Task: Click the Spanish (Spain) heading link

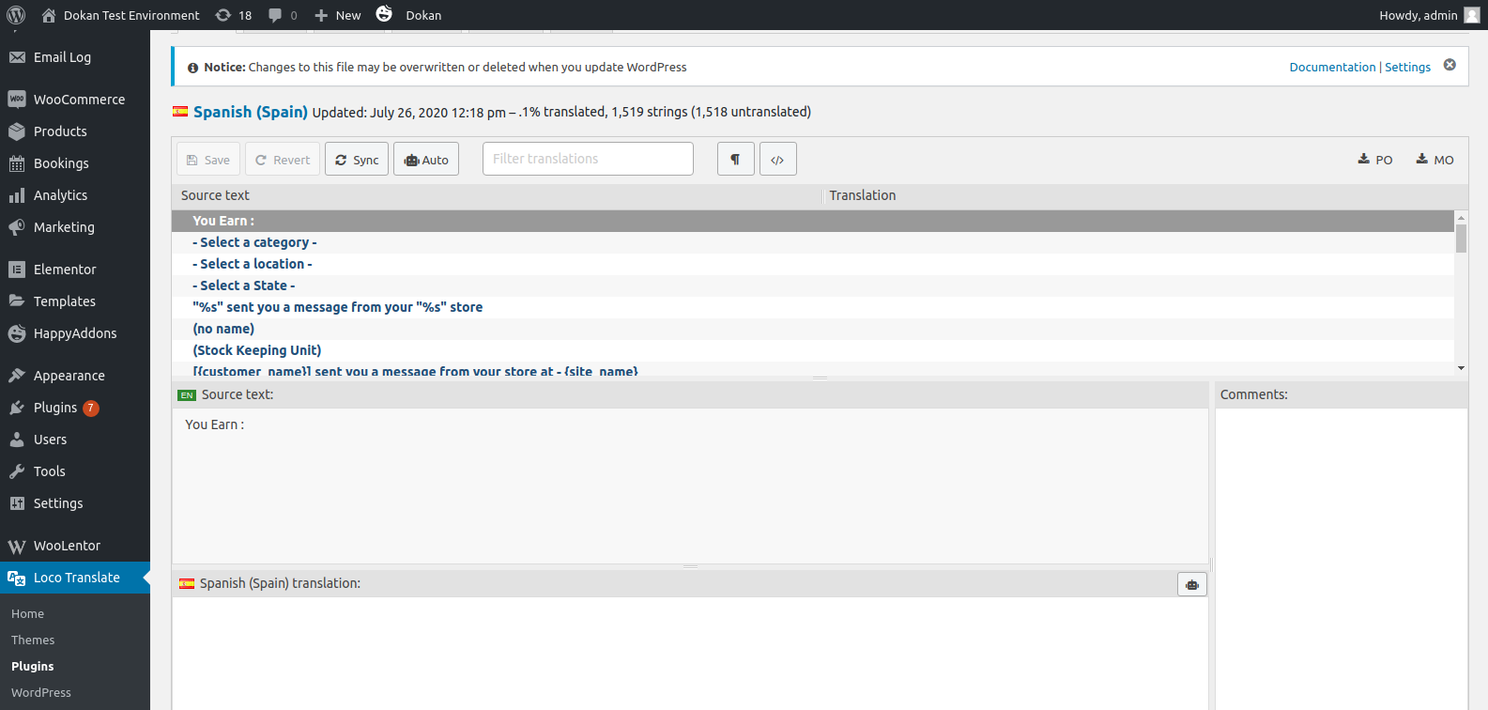Action: click(251, 112)
